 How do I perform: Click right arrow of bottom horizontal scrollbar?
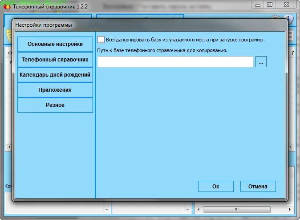tap(290, 209)
